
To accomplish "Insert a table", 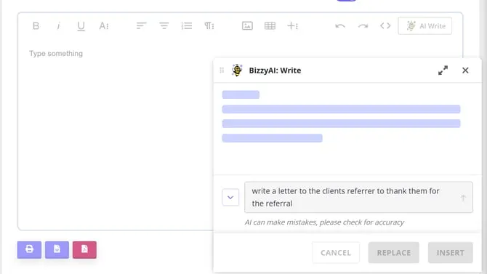I will (x=270, y=25).
